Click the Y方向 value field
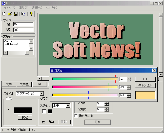Screen dimensions: 164x133 pos(101,109)
